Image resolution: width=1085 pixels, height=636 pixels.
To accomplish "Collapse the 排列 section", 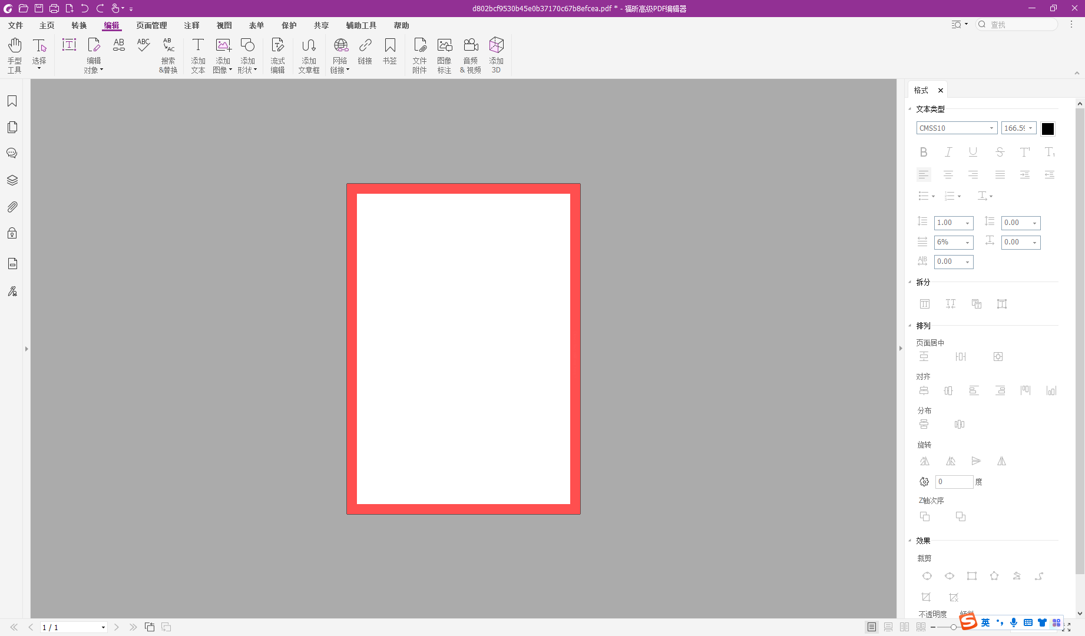I will click(910, 326).
